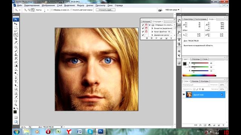Collapse the 'Операции по умолч...' action set

point(149,25)
